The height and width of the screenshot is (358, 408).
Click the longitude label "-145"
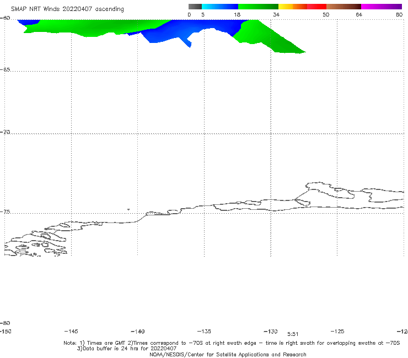pyautogui.click(x=71, y=331)
